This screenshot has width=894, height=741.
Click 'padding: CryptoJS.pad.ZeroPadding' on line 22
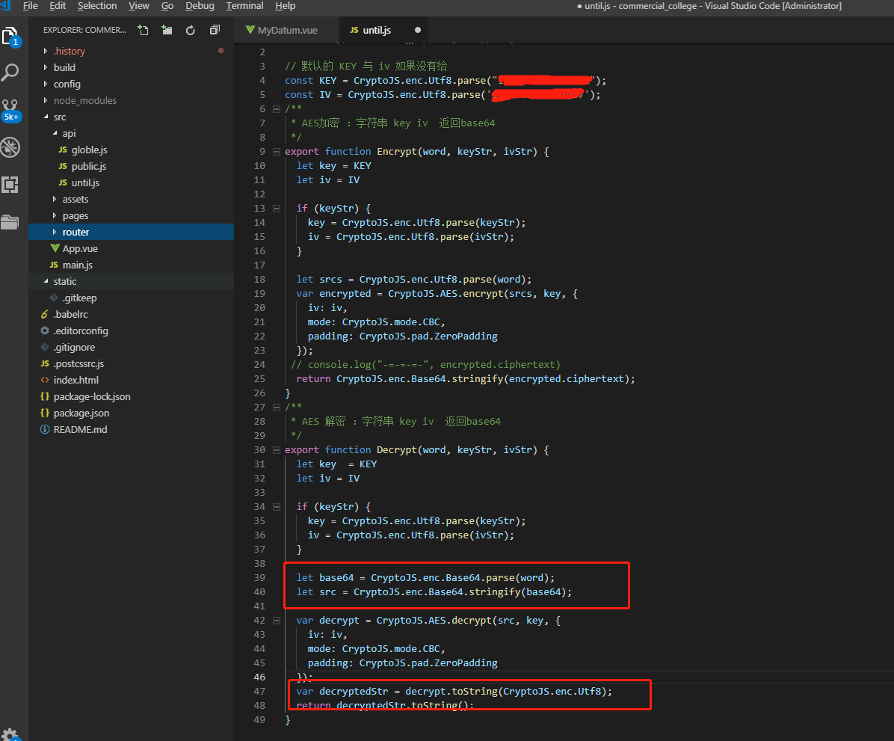tap(403, 336)
